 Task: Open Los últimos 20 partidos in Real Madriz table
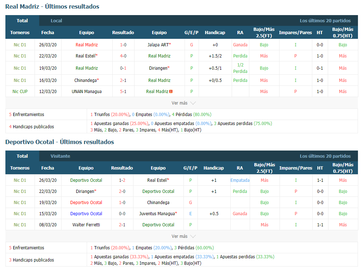[x=325, y=20]
